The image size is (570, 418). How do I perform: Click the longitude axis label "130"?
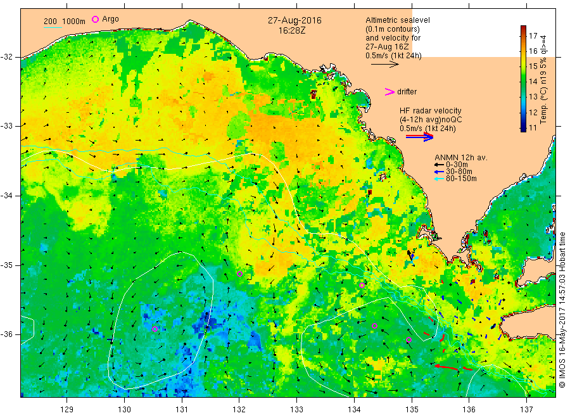124,410
